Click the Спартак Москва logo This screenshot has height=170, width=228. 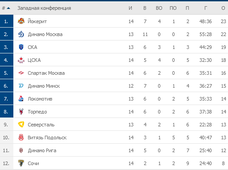point(21,73)
